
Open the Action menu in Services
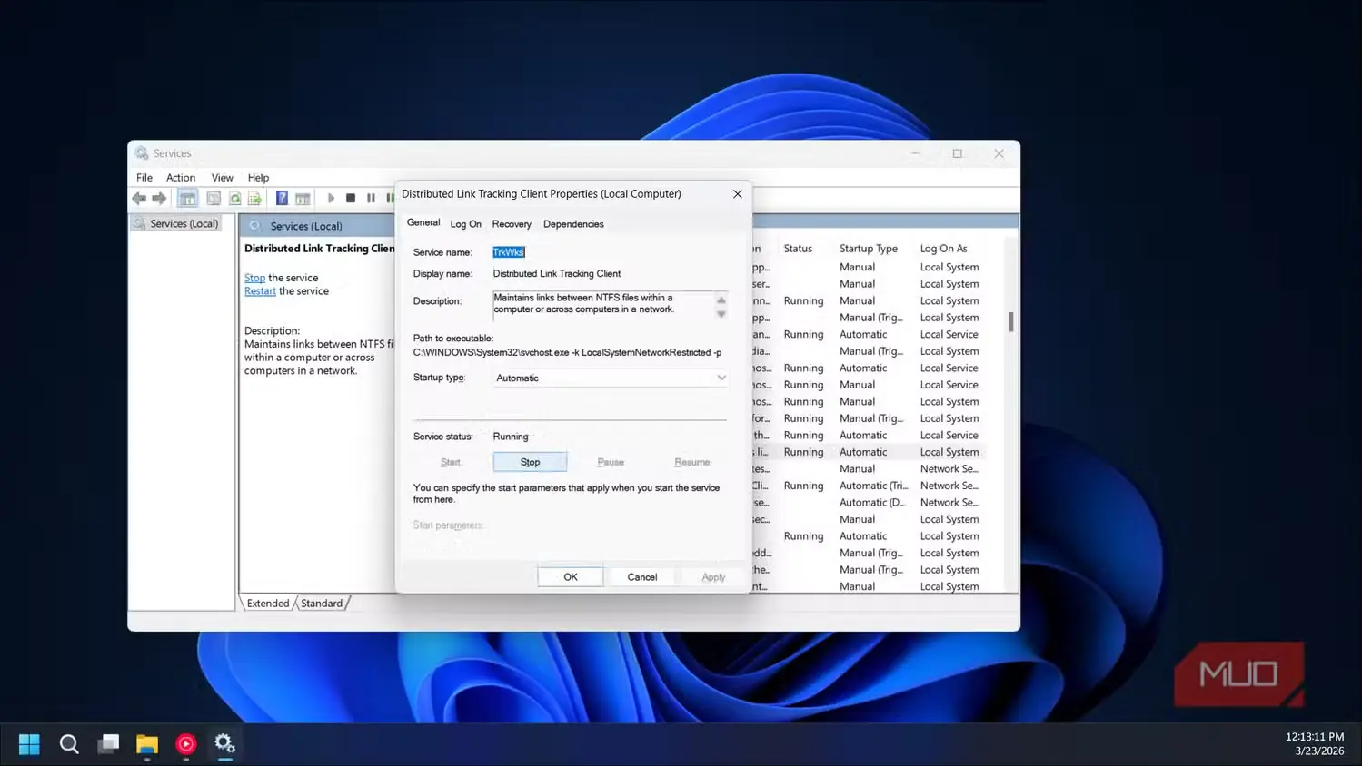click(x=181, y=178)
